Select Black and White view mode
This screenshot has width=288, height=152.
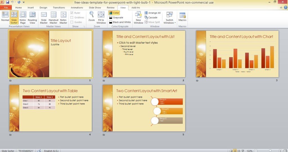click(x=120, y=22)
